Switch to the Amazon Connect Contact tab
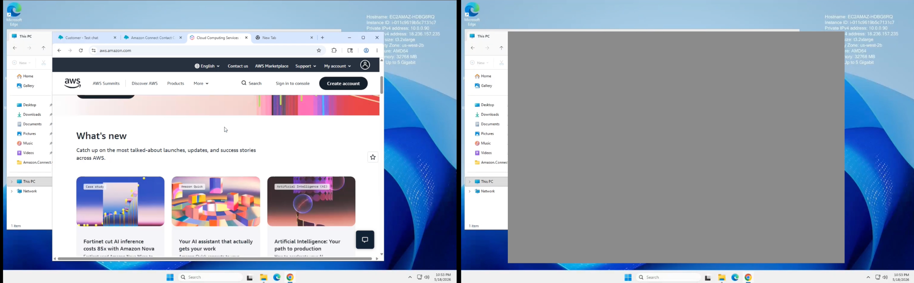The width and height of the screenshot is (914, 283). (152, 38)
